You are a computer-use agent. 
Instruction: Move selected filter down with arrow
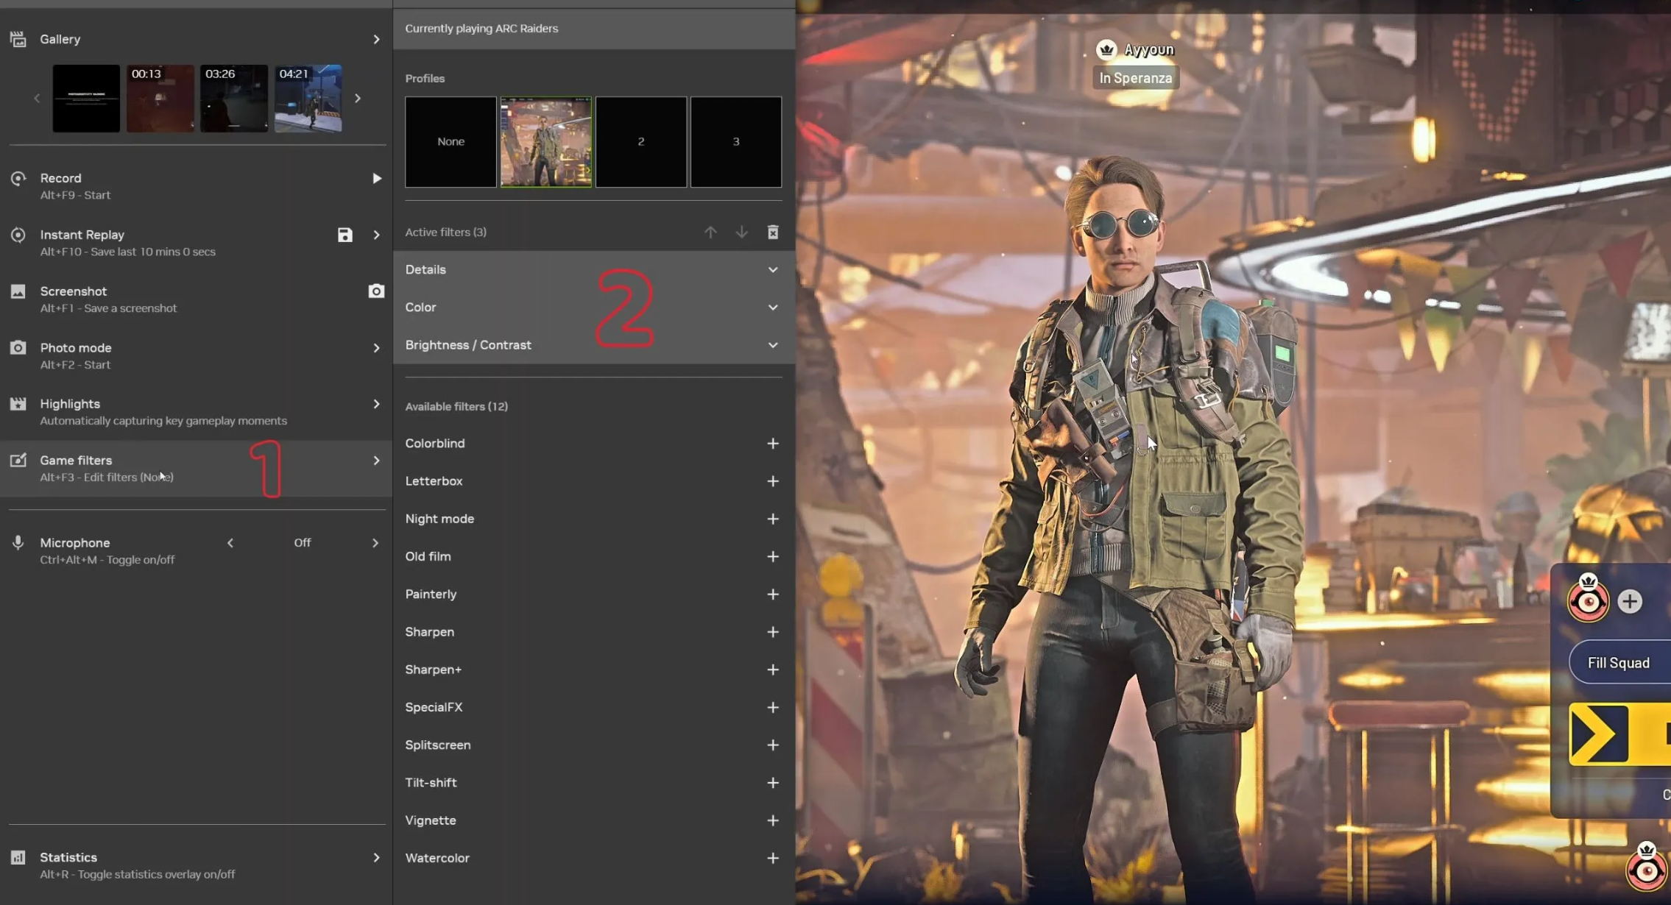pos(741,233)
